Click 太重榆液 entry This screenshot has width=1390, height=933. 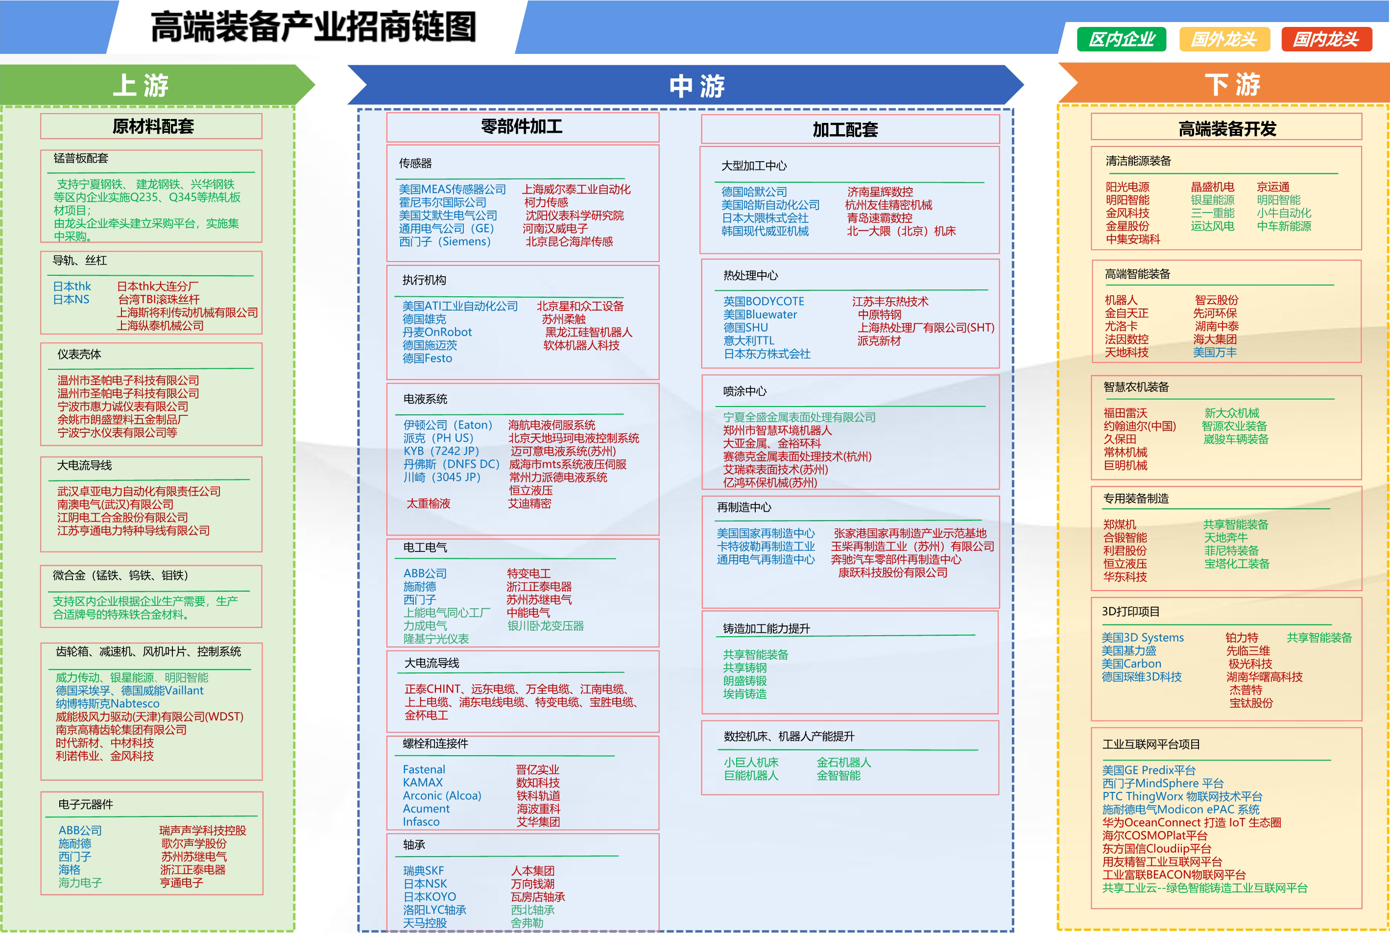click(428, 503)
